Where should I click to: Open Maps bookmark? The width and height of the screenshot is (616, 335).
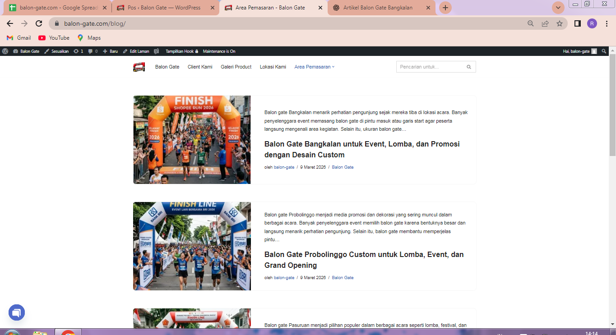click(89, 38)
